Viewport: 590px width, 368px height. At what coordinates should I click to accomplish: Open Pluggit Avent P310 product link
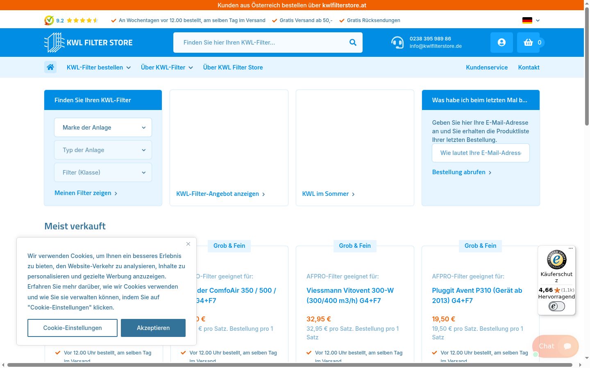pyautogui.click(x=477, y=295)
